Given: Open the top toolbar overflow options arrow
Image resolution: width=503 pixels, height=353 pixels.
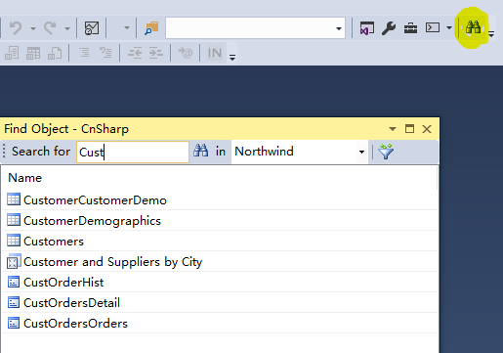Looking at the screenshot, I should (x=491, y=33).
